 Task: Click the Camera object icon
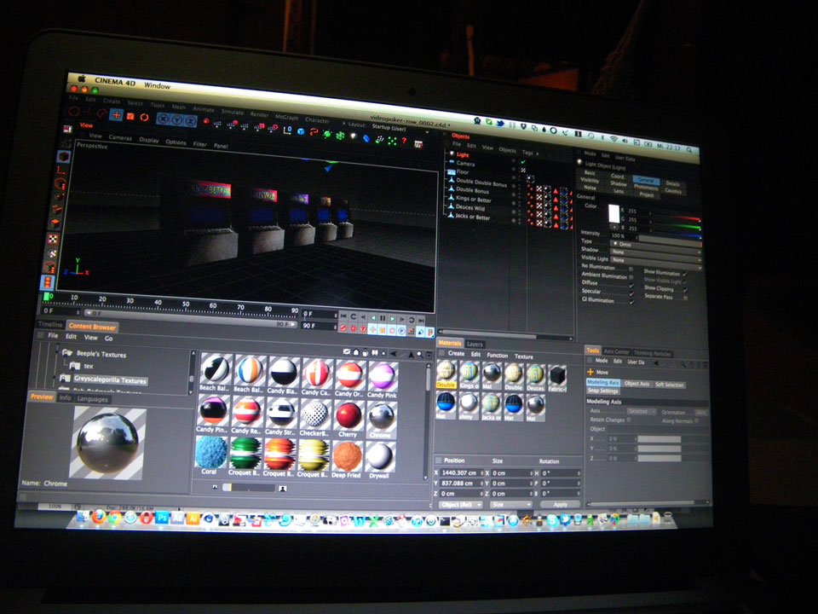(x=449, y=164)
